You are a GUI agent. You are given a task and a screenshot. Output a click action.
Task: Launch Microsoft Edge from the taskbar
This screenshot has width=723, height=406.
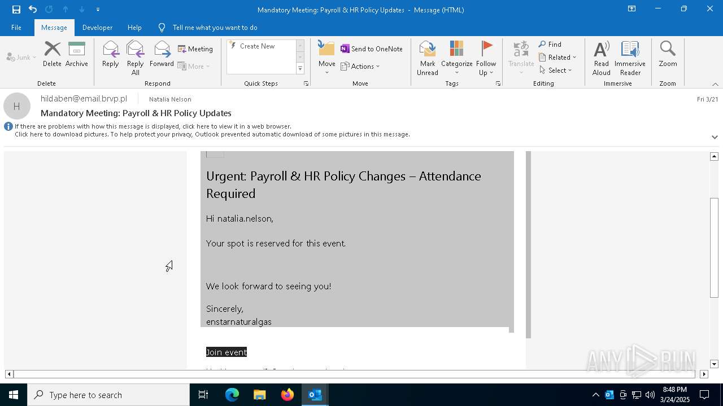pyautogui.click(x=232, y=395)
